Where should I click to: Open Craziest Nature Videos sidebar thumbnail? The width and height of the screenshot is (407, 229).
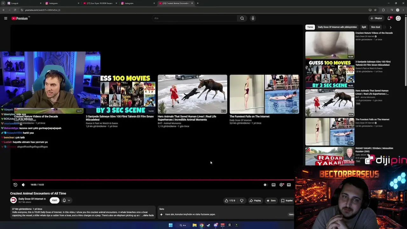click(x=330, y=45)
